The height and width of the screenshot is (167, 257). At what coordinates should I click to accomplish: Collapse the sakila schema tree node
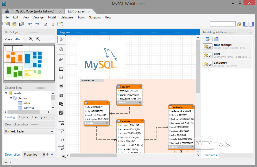(x=6, y=93)
